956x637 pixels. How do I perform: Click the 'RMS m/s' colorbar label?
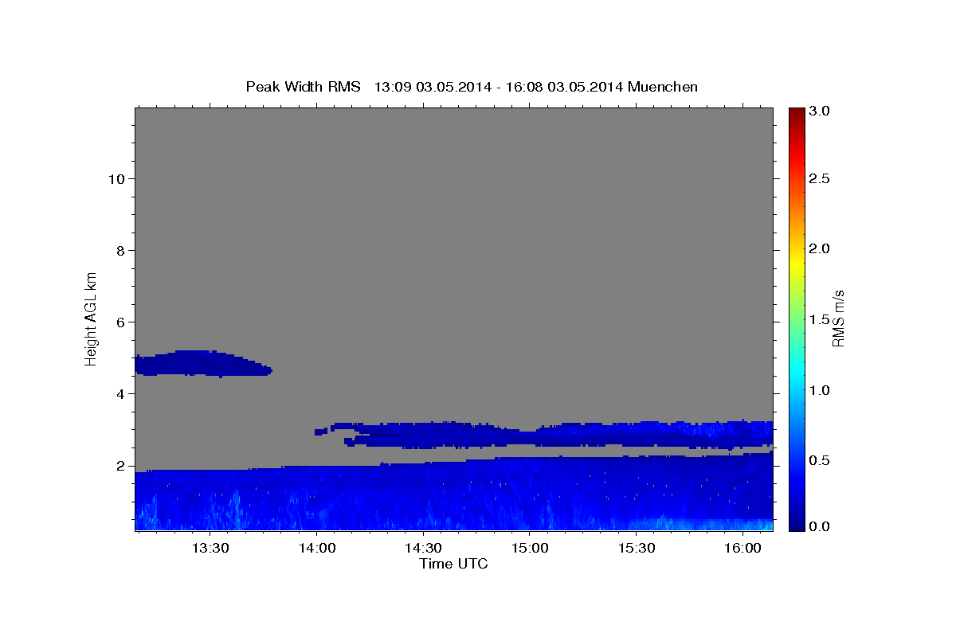[837, 318]
